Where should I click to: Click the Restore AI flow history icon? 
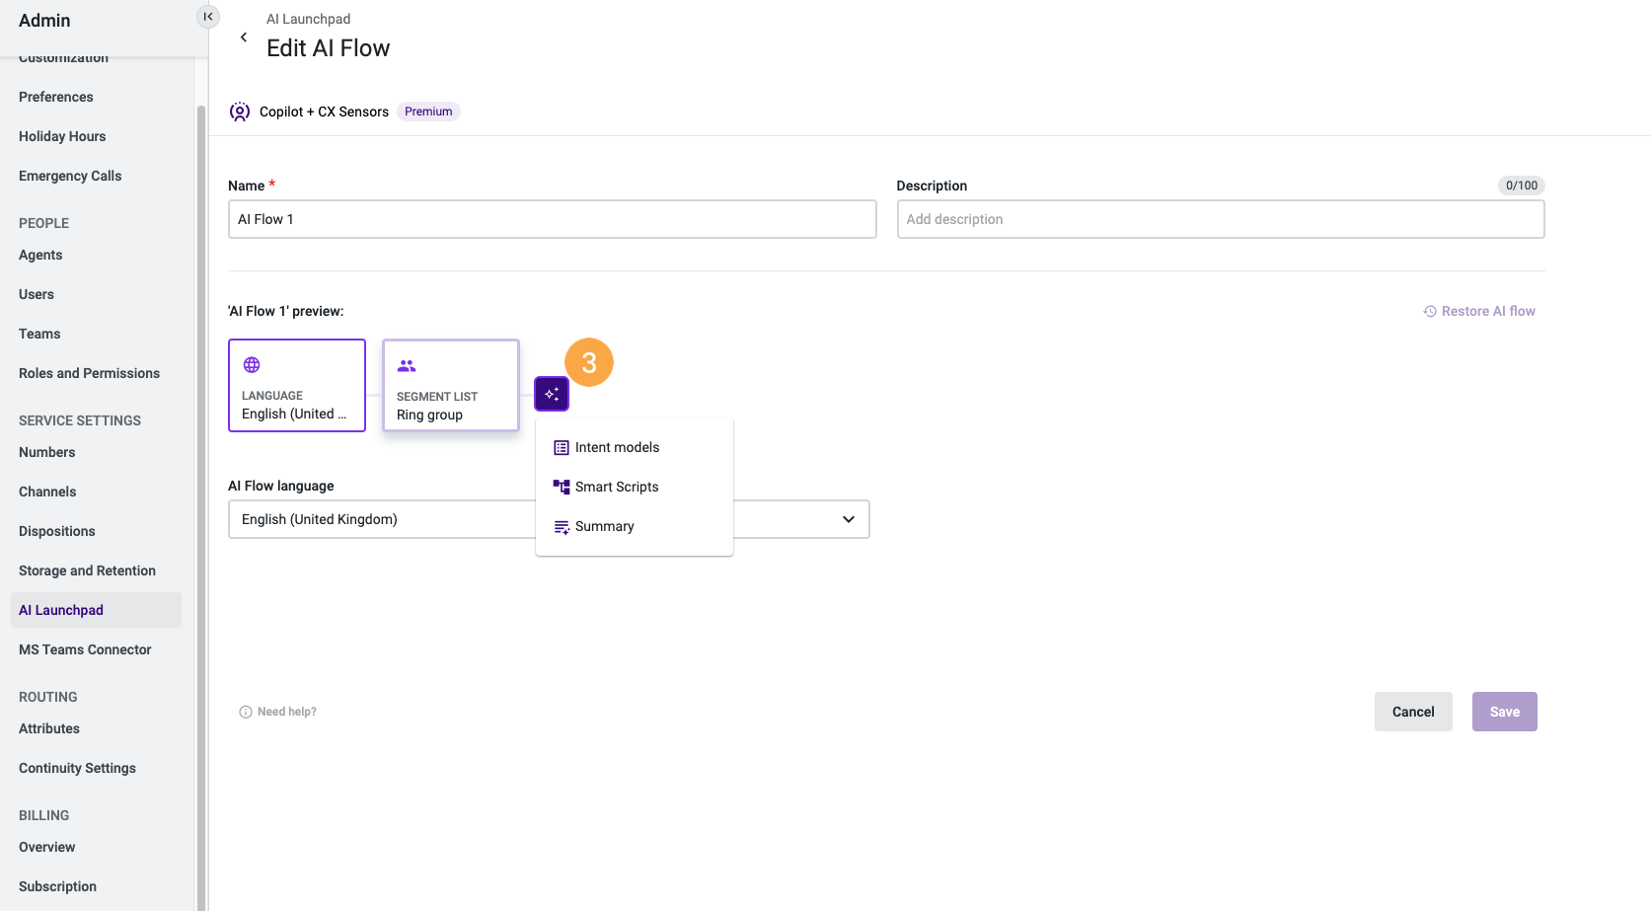tap(1429, 310)
